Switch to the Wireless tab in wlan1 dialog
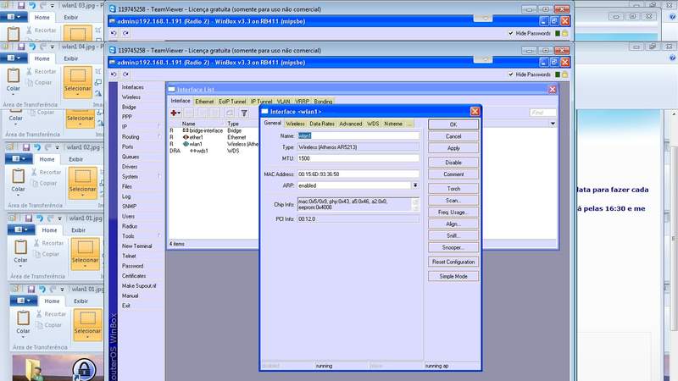The image size is (678, 381). click(x=295, y=124)
